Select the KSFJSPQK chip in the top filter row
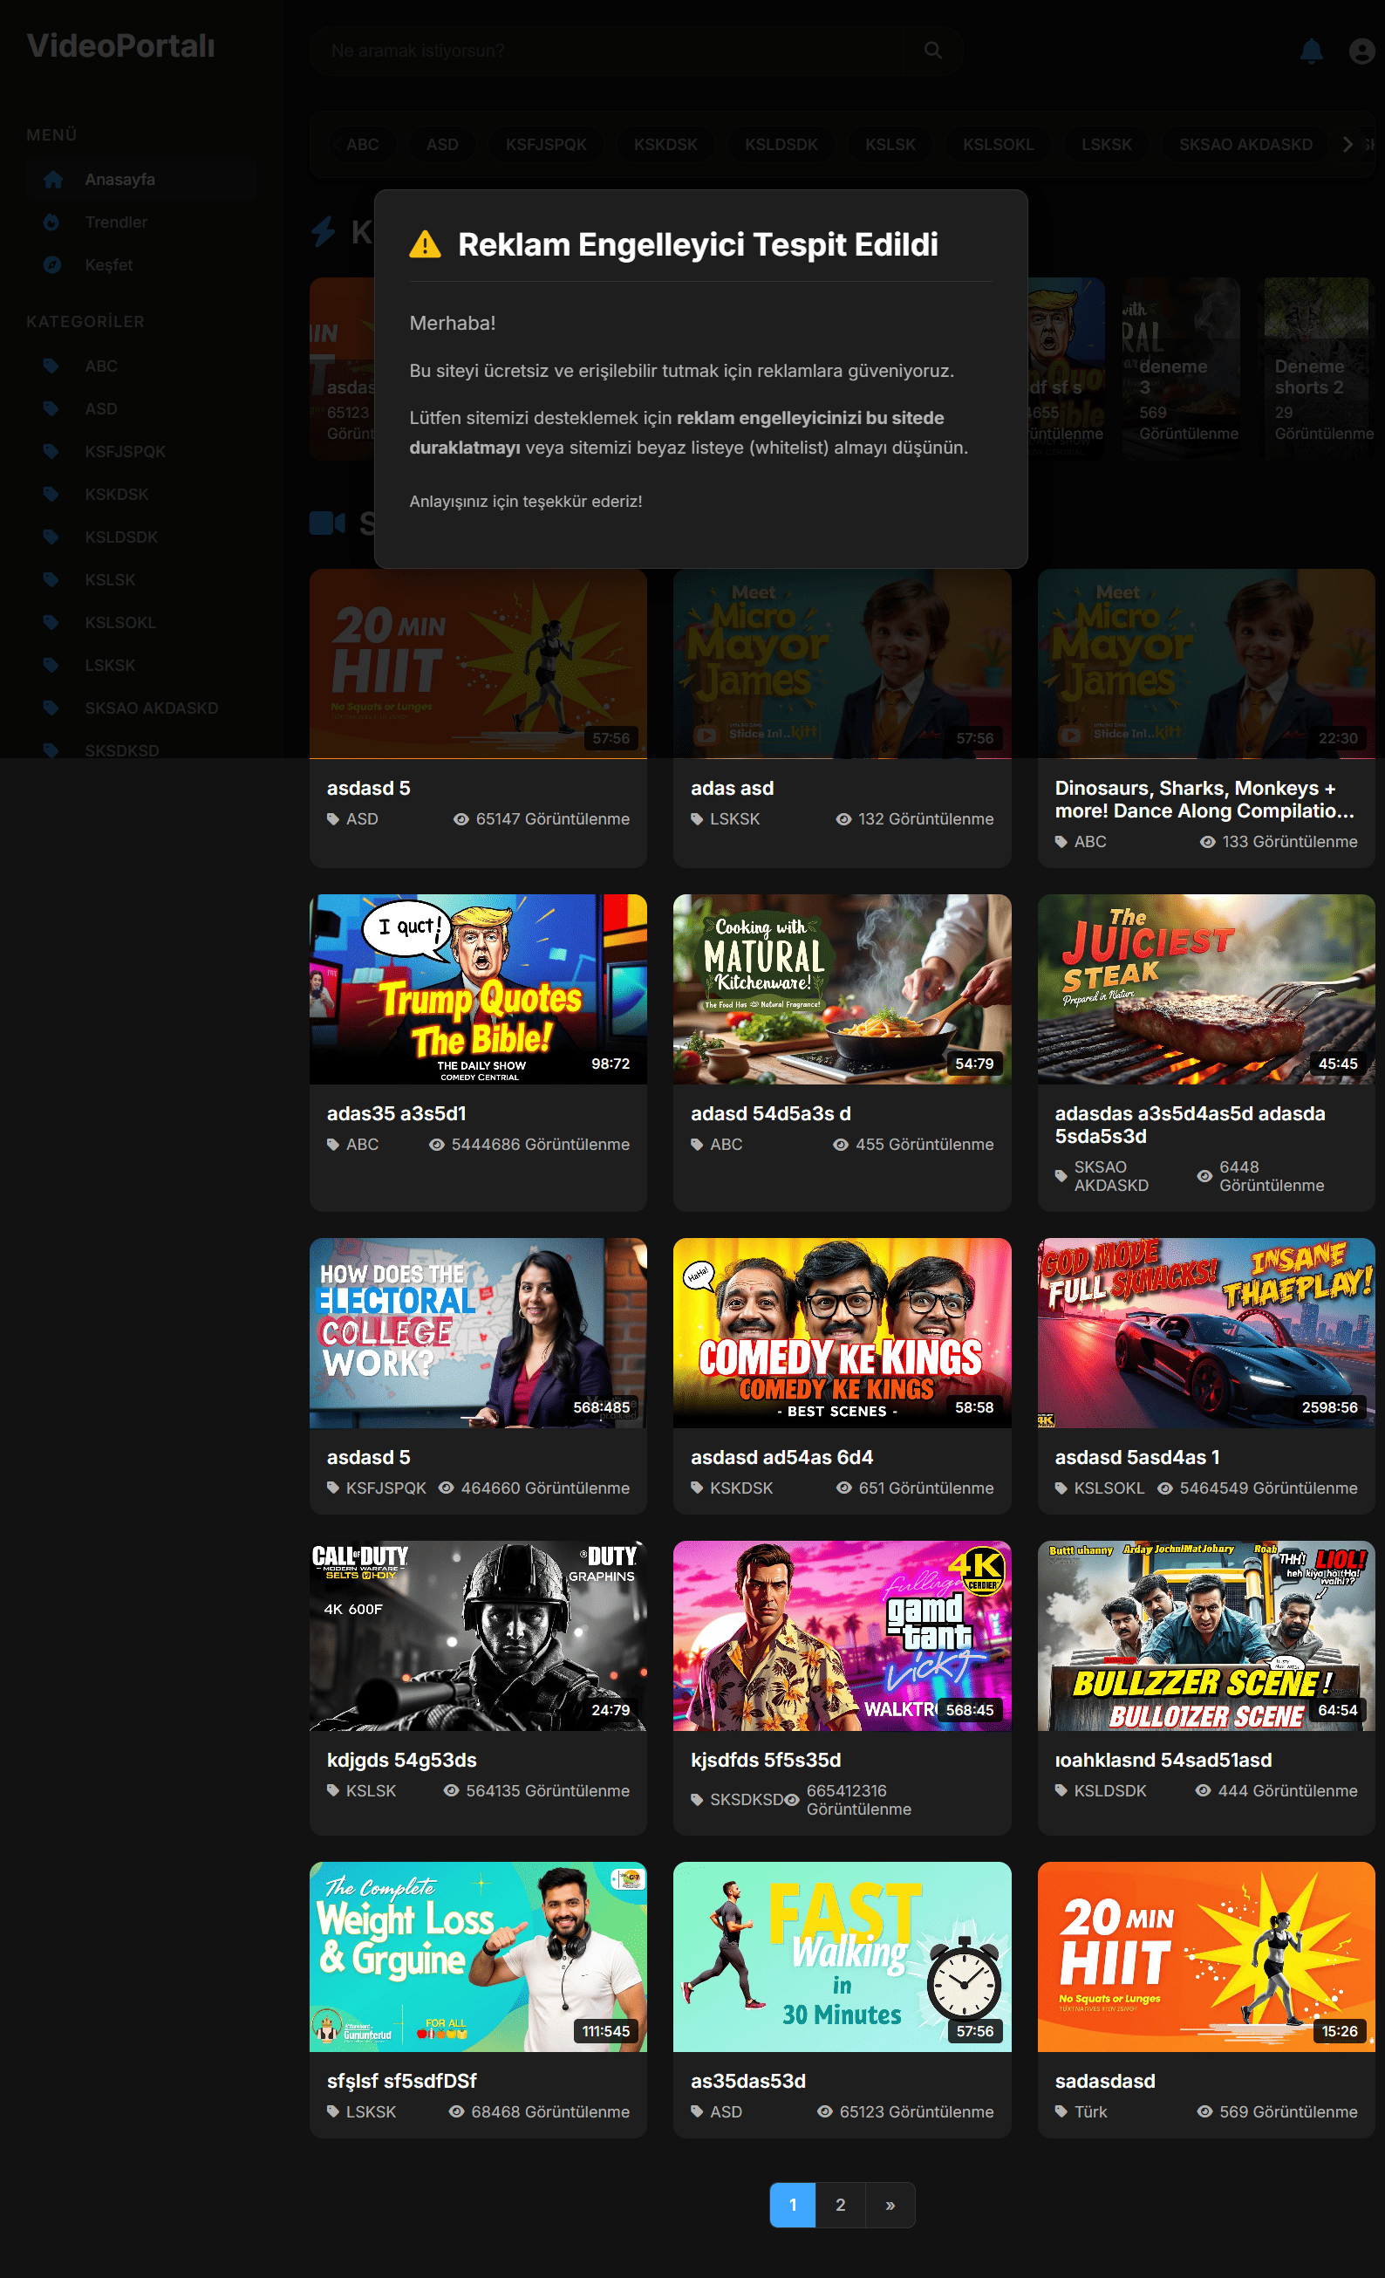Image resolution: width=1385 pixels, height=2278 pixels. pyautogui.click(x=546, y=144)
